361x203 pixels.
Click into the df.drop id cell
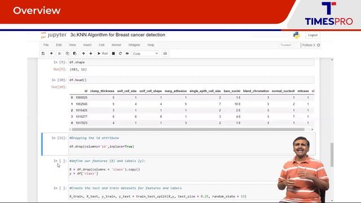192,144
